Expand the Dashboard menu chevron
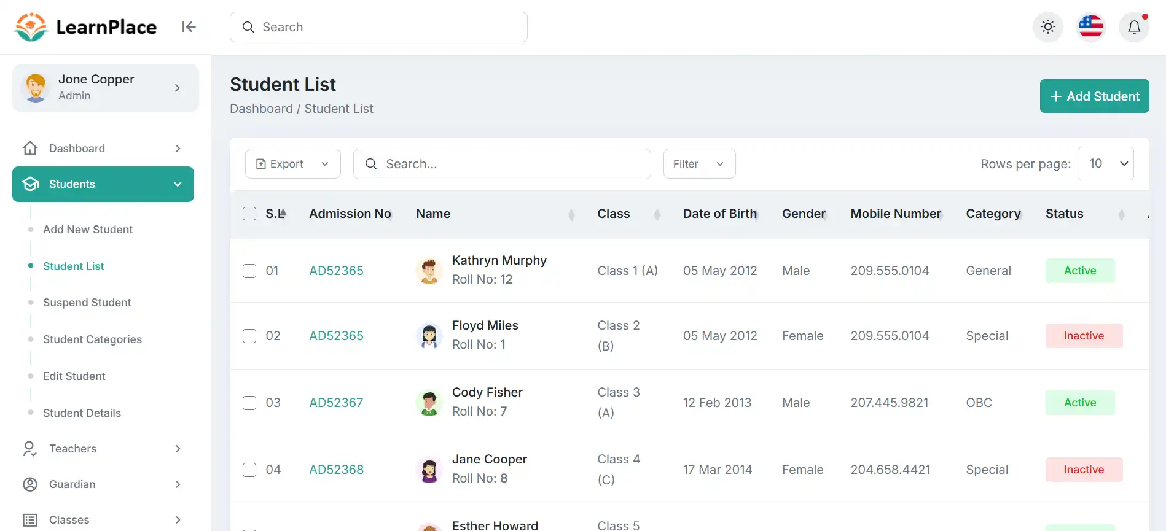Screen dimensions: 1166x531 (x=178, y=149)
